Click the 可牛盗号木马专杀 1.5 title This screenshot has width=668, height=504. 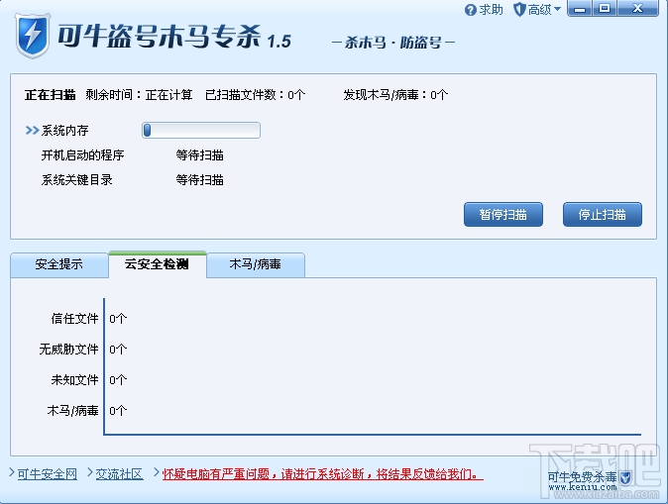pos(174,37)
